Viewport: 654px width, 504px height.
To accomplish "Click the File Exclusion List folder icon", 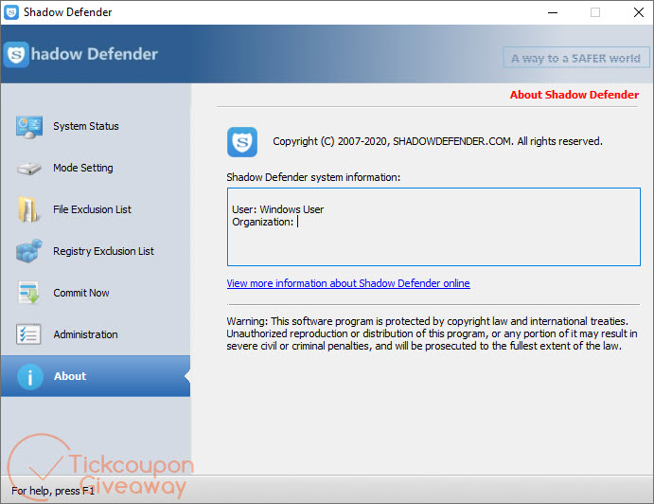I will pyautogui.click(x=28, y=210).
